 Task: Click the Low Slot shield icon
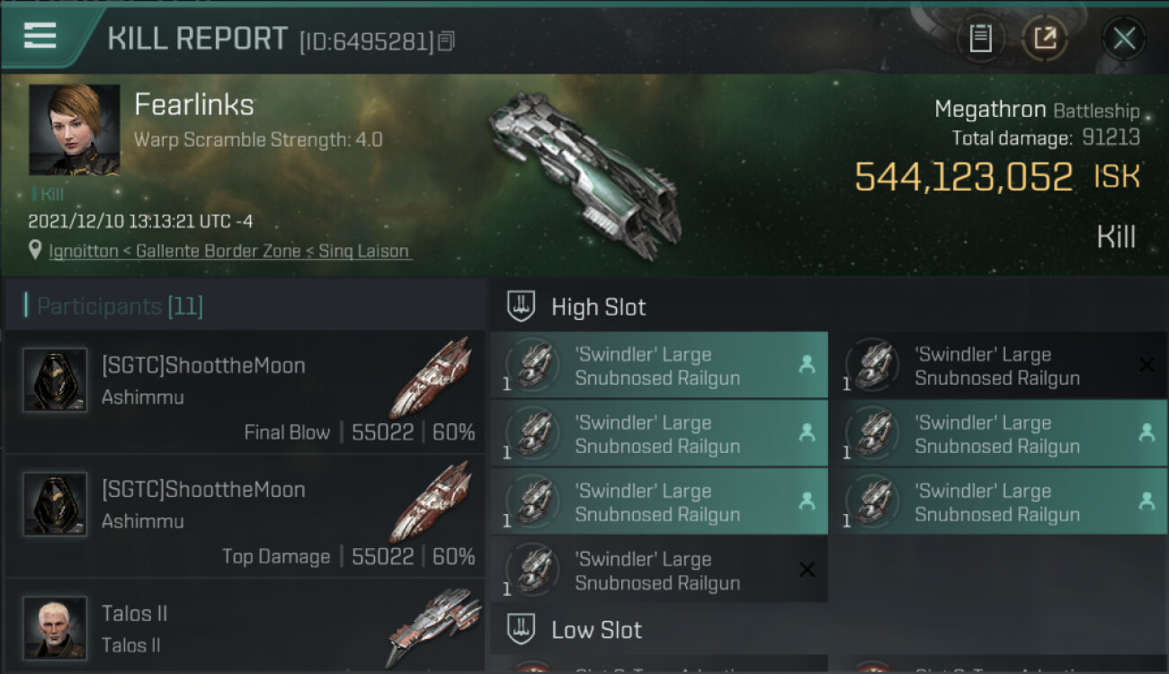click(521, 629)
